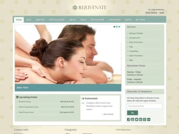179x134 pixels.
Task: Open the Buy Now menu item
Action: tap(140, 20)
